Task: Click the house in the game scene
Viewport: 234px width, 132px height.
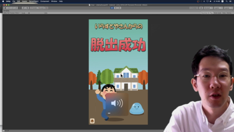Action: click(126, 78)
